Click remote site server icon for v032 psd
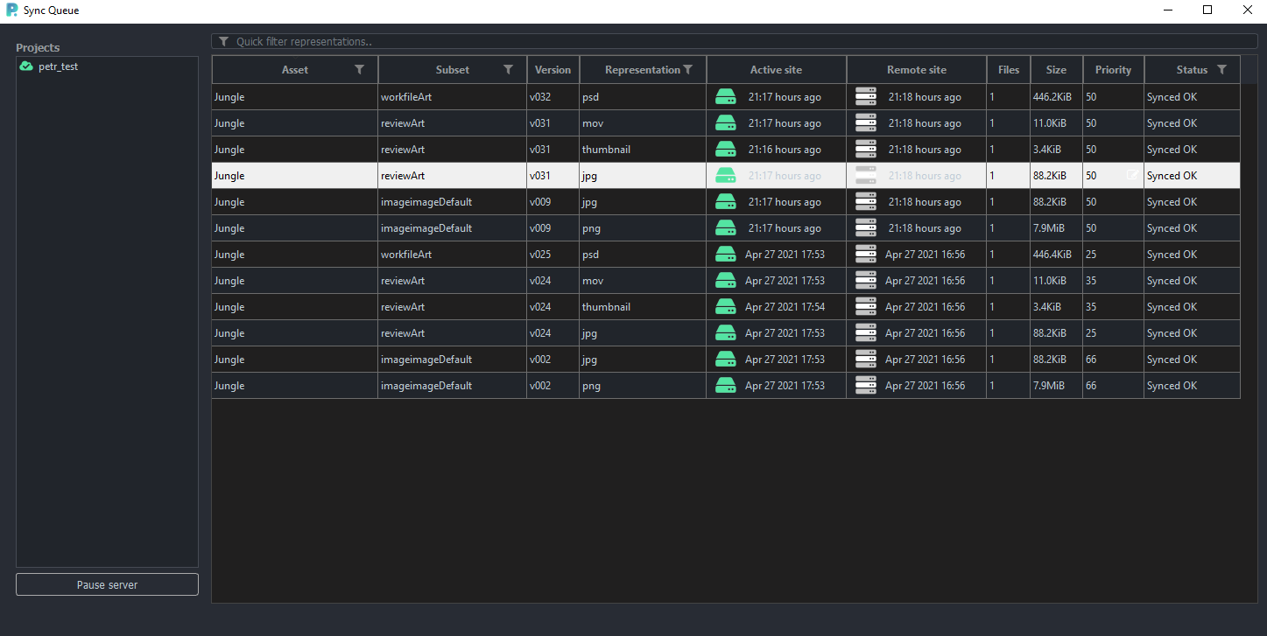This screenshot has height=636, width=1267. 866,97
